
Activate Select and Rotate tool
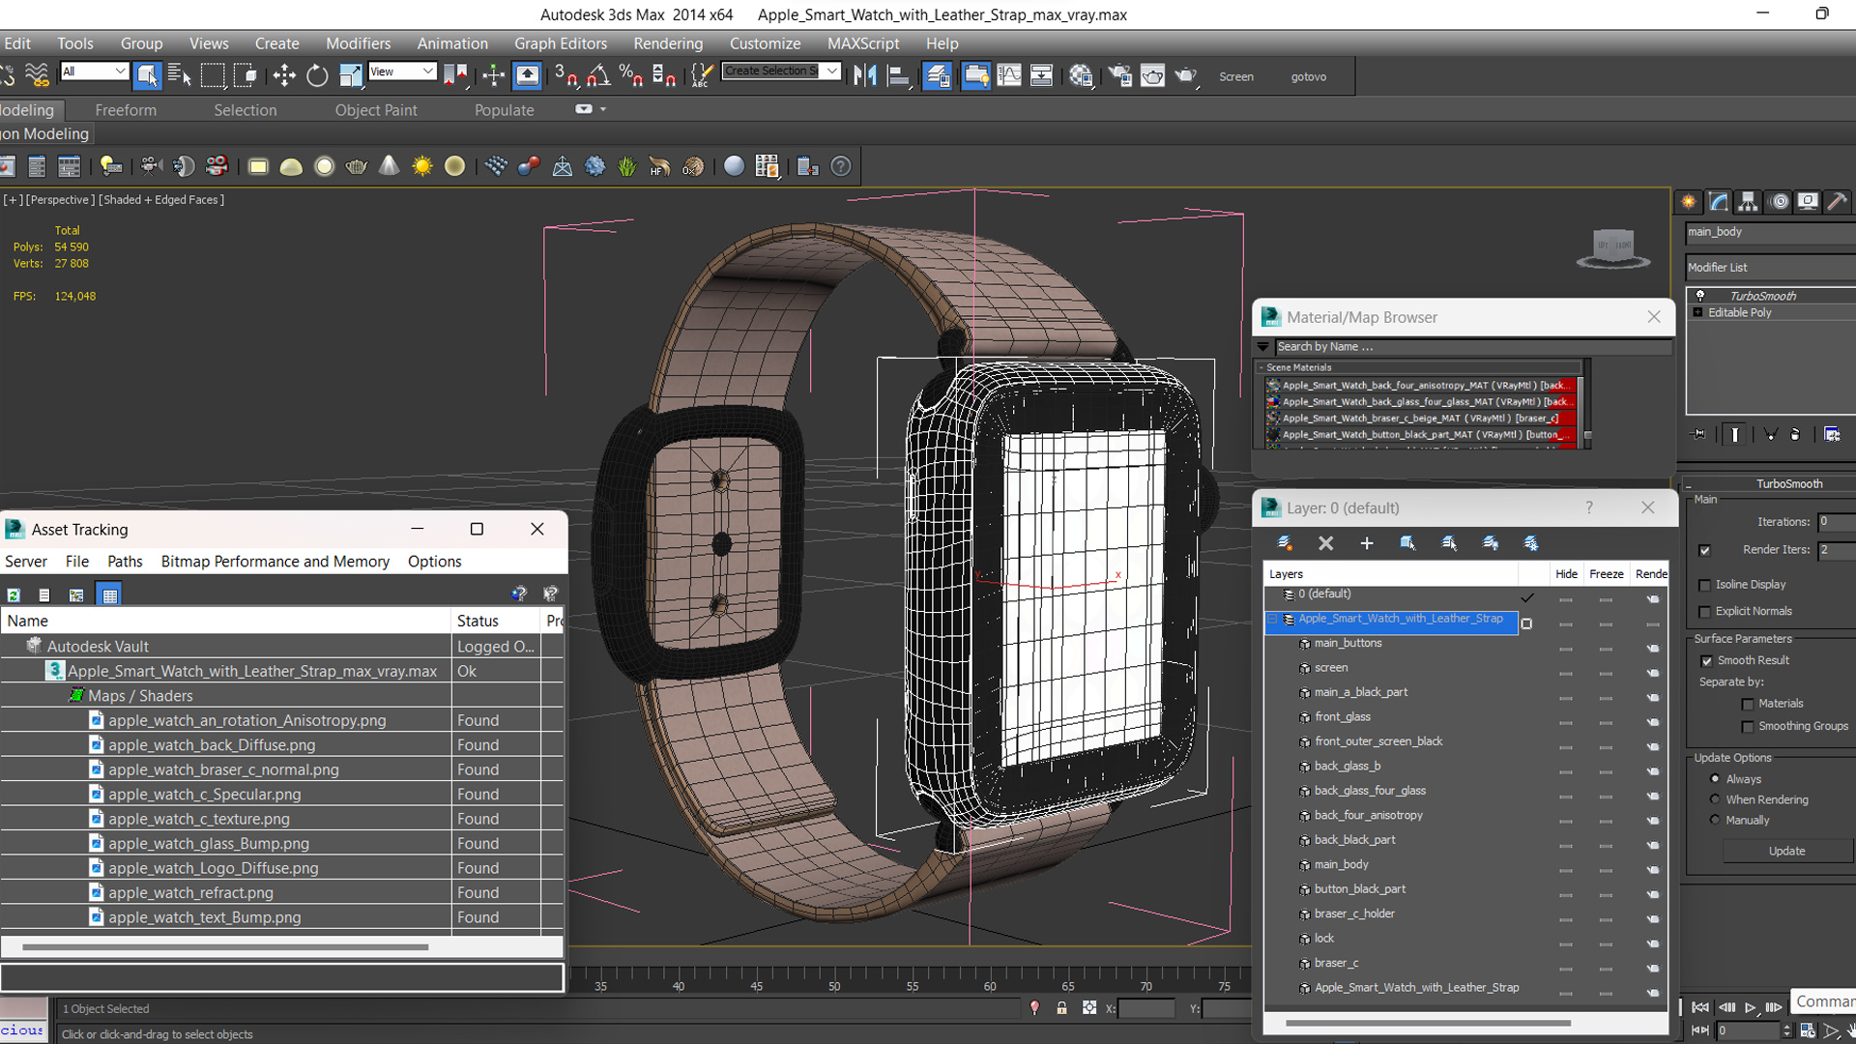[x=317, y=75]
